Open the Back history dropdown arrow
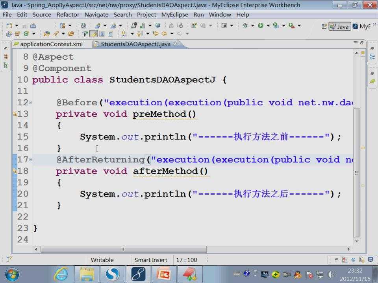The width and height of the screenshot is (378, 283). tap(172, 34)
